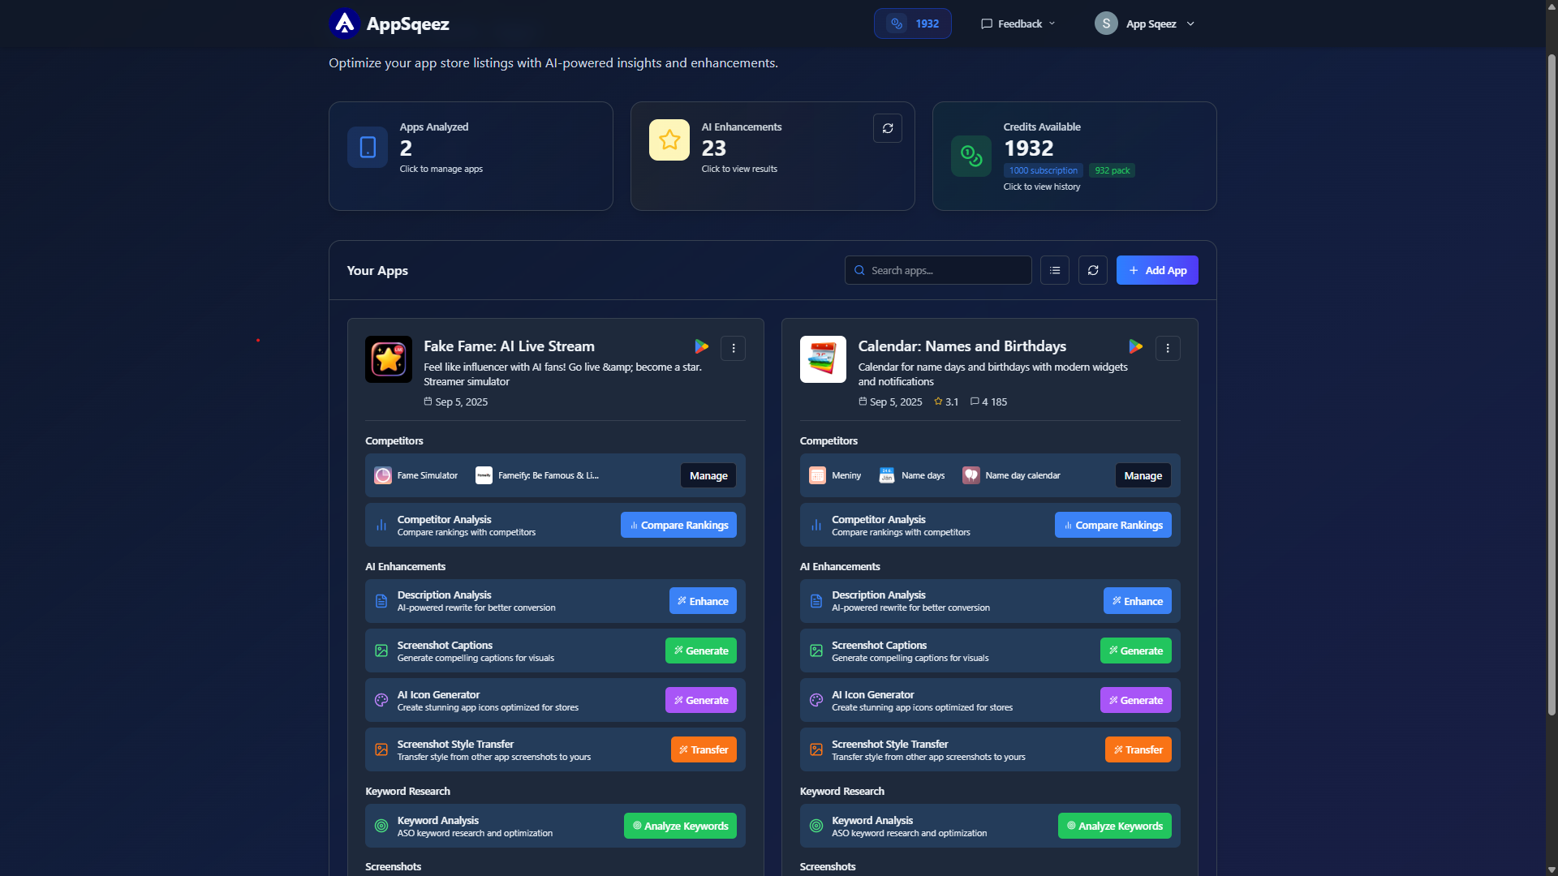The image size is (1558, 876).
Task: Select the Meniny competitor
Action: [835, 475]
